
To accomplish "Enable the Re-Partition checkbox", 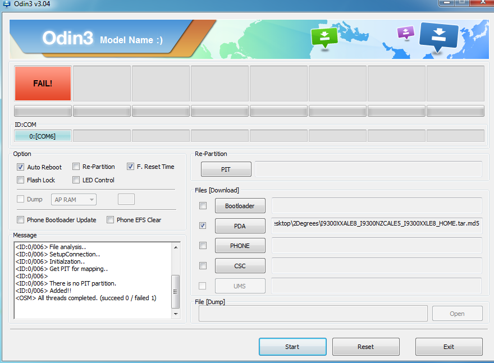I will [76, 166].
